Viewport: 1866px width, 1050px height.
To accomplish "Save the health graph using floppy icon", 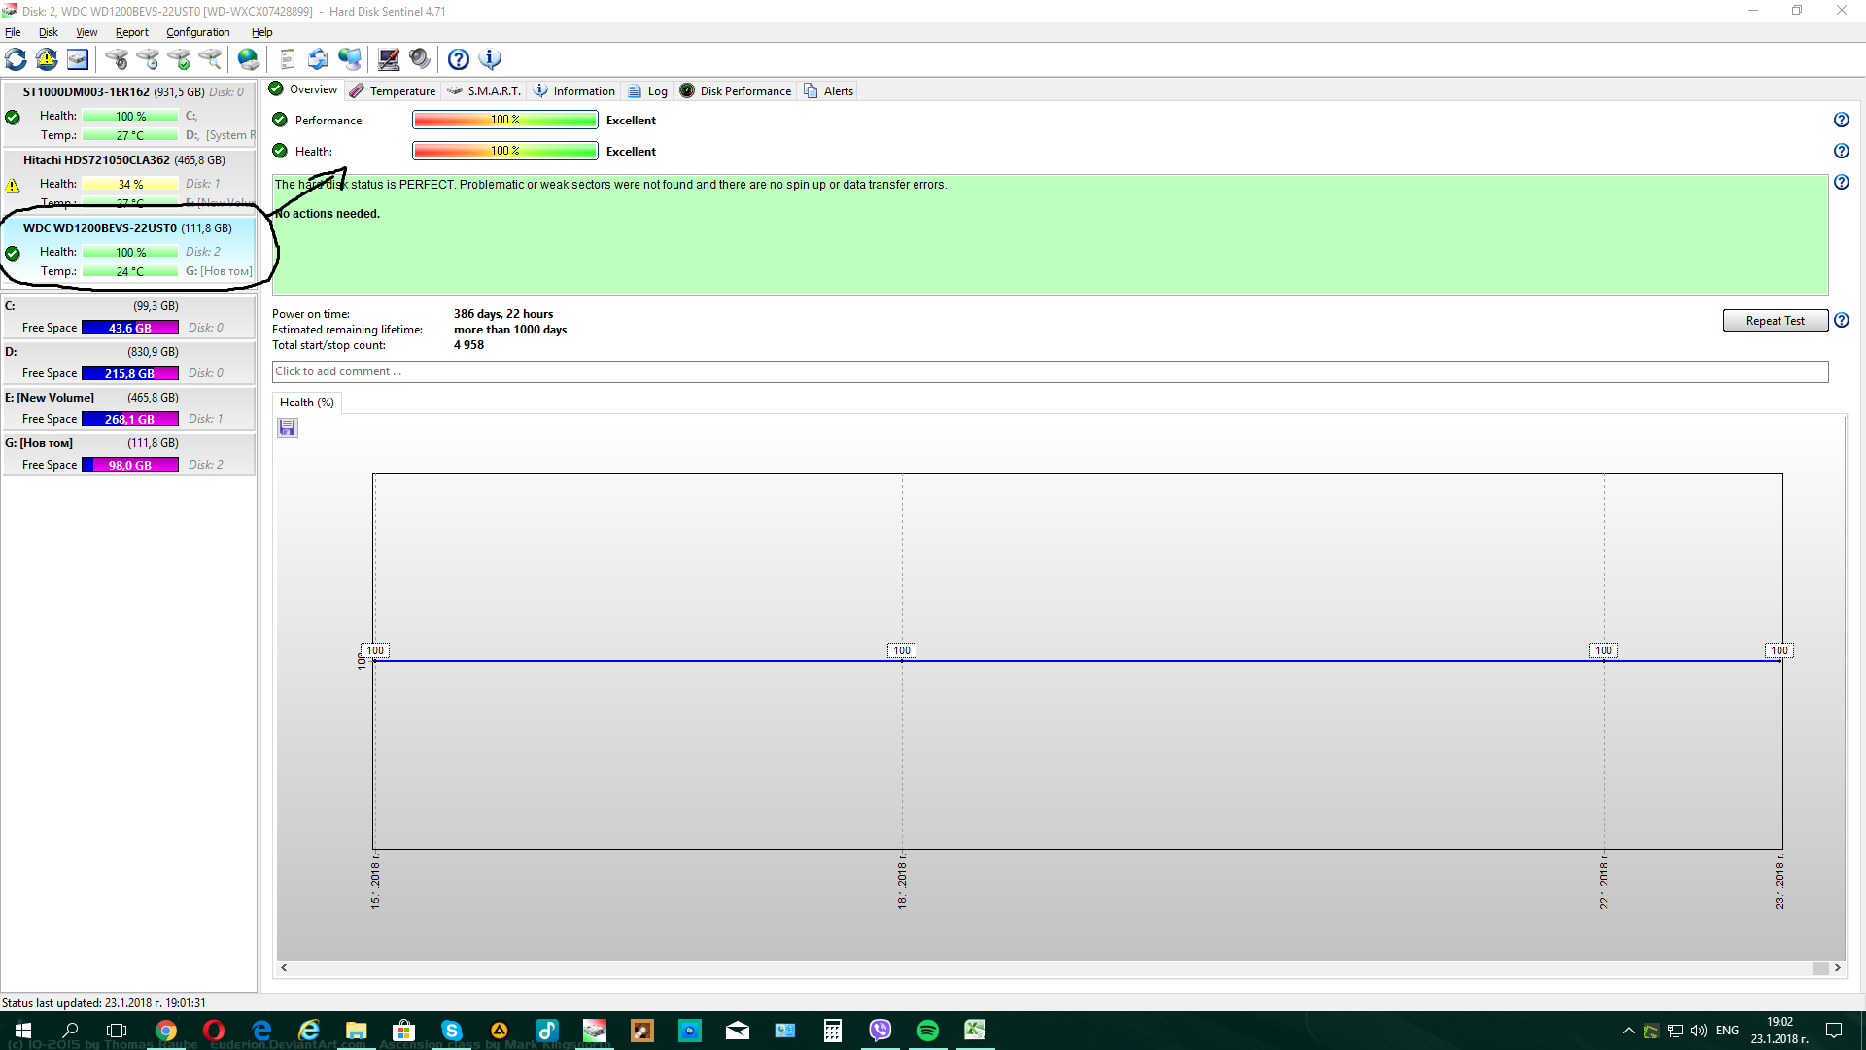I will pyautogui.click(x=288, y=428).
